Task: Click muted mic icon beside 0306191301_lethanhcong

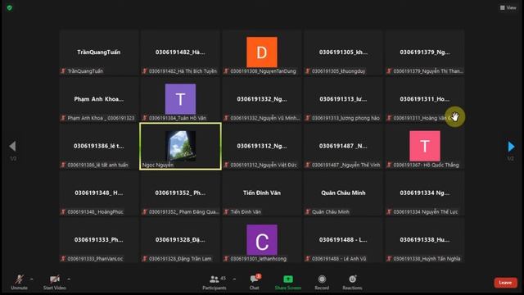Action: 226,259
